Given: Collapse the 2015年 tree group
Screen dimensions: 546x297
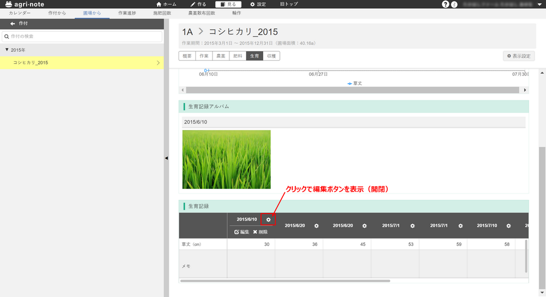Looking at the screenshot, I should tap(7, 50).
